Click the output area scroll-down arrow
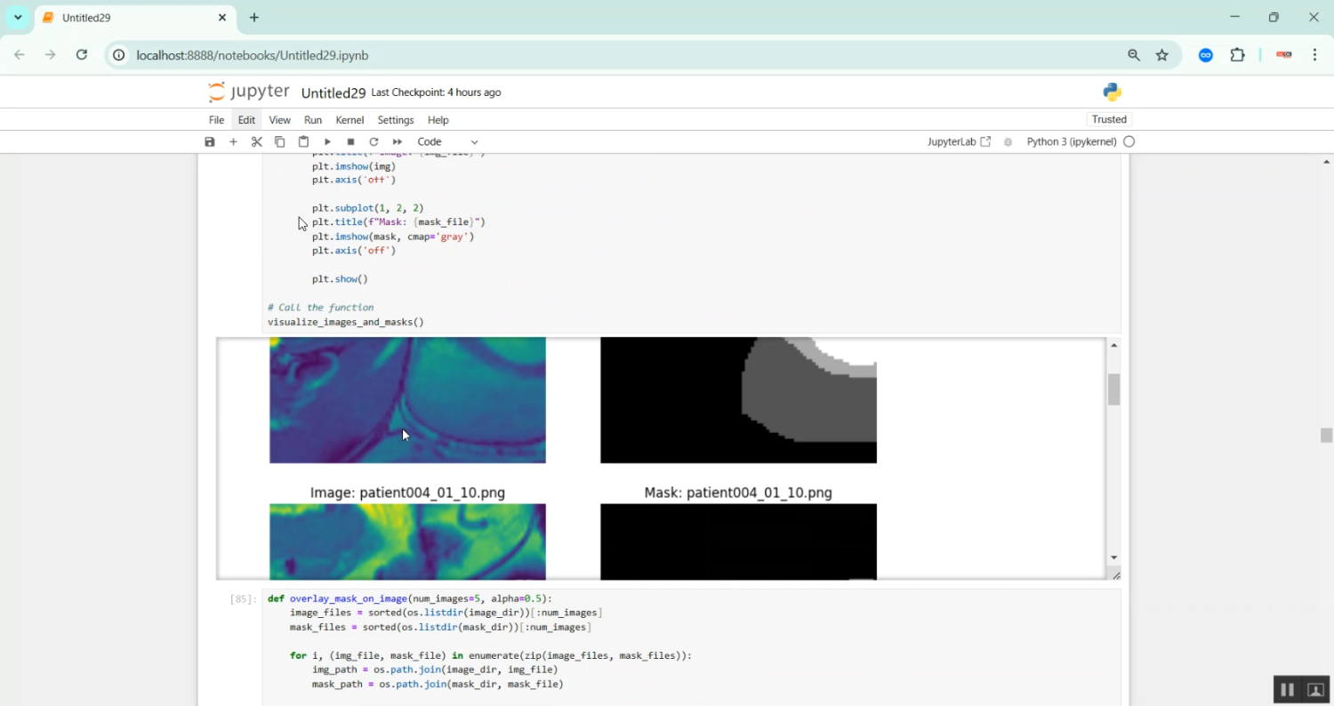The height and width of the screenshot is (706, 1334). point(1113,558)
